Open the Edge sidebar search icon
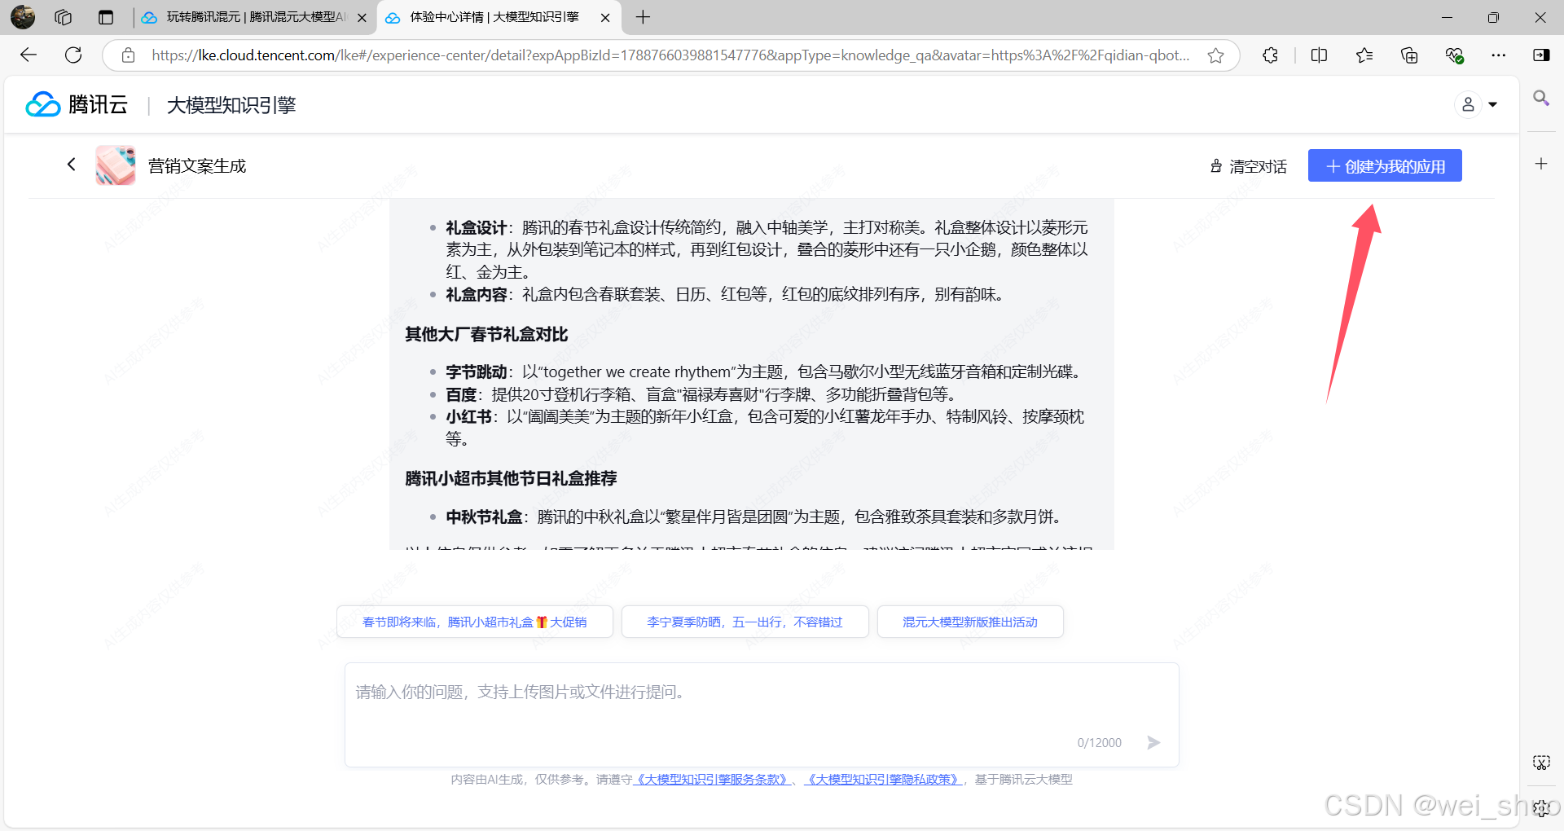Image resolution: width=1564 pixels, height=831 pixels. [1540, 99]
